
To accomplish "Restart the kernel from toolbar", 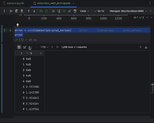I will coord(59,11).
